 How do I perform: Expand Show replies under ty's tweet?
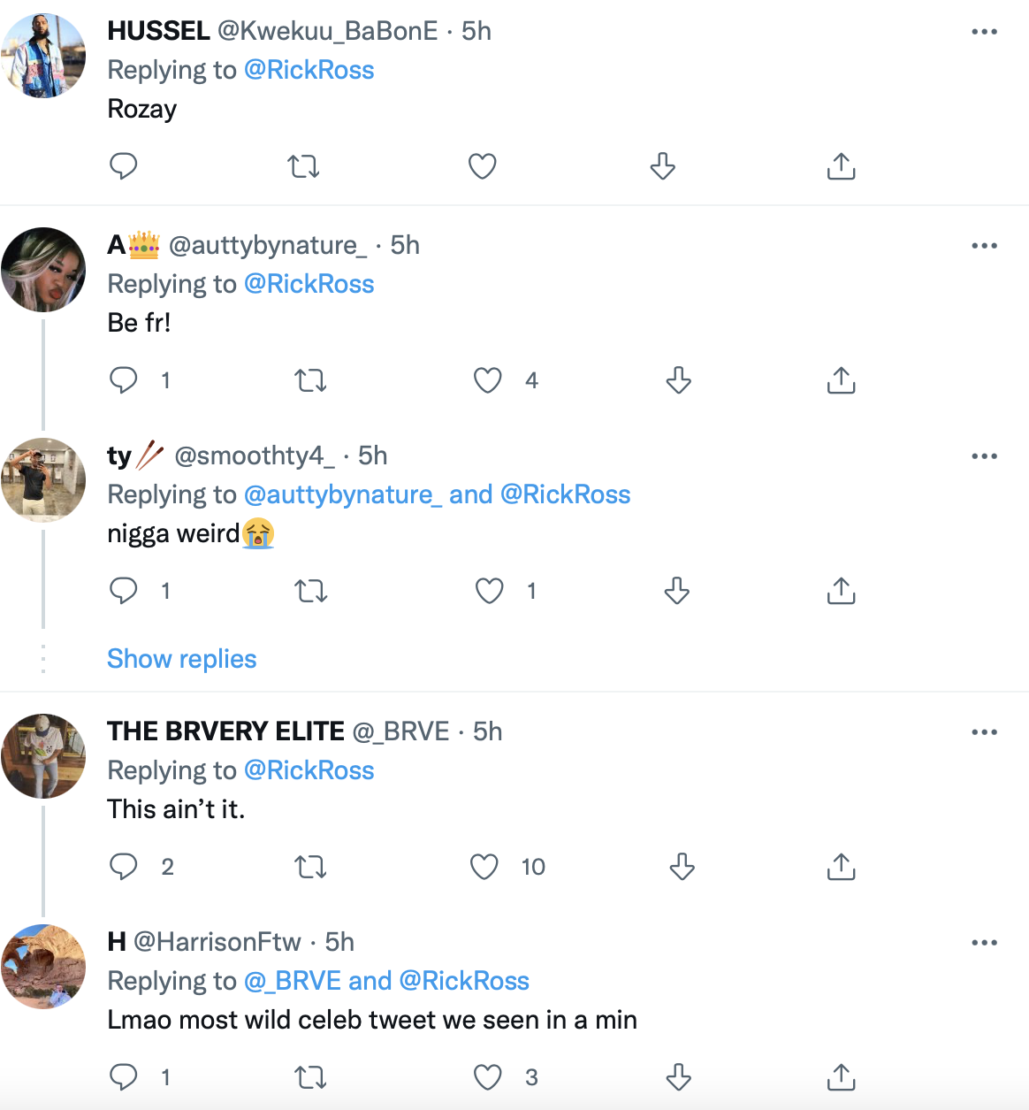click(x=181, y=659)
